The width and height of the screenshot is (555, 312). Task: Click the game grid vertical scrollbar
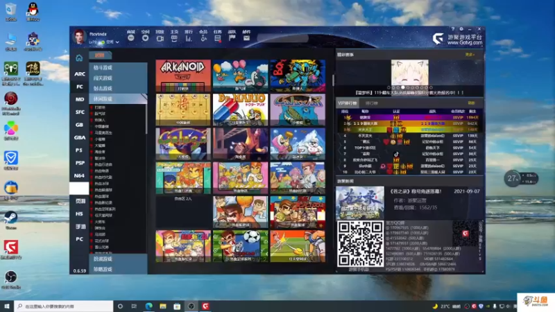(x=333, y=80)
